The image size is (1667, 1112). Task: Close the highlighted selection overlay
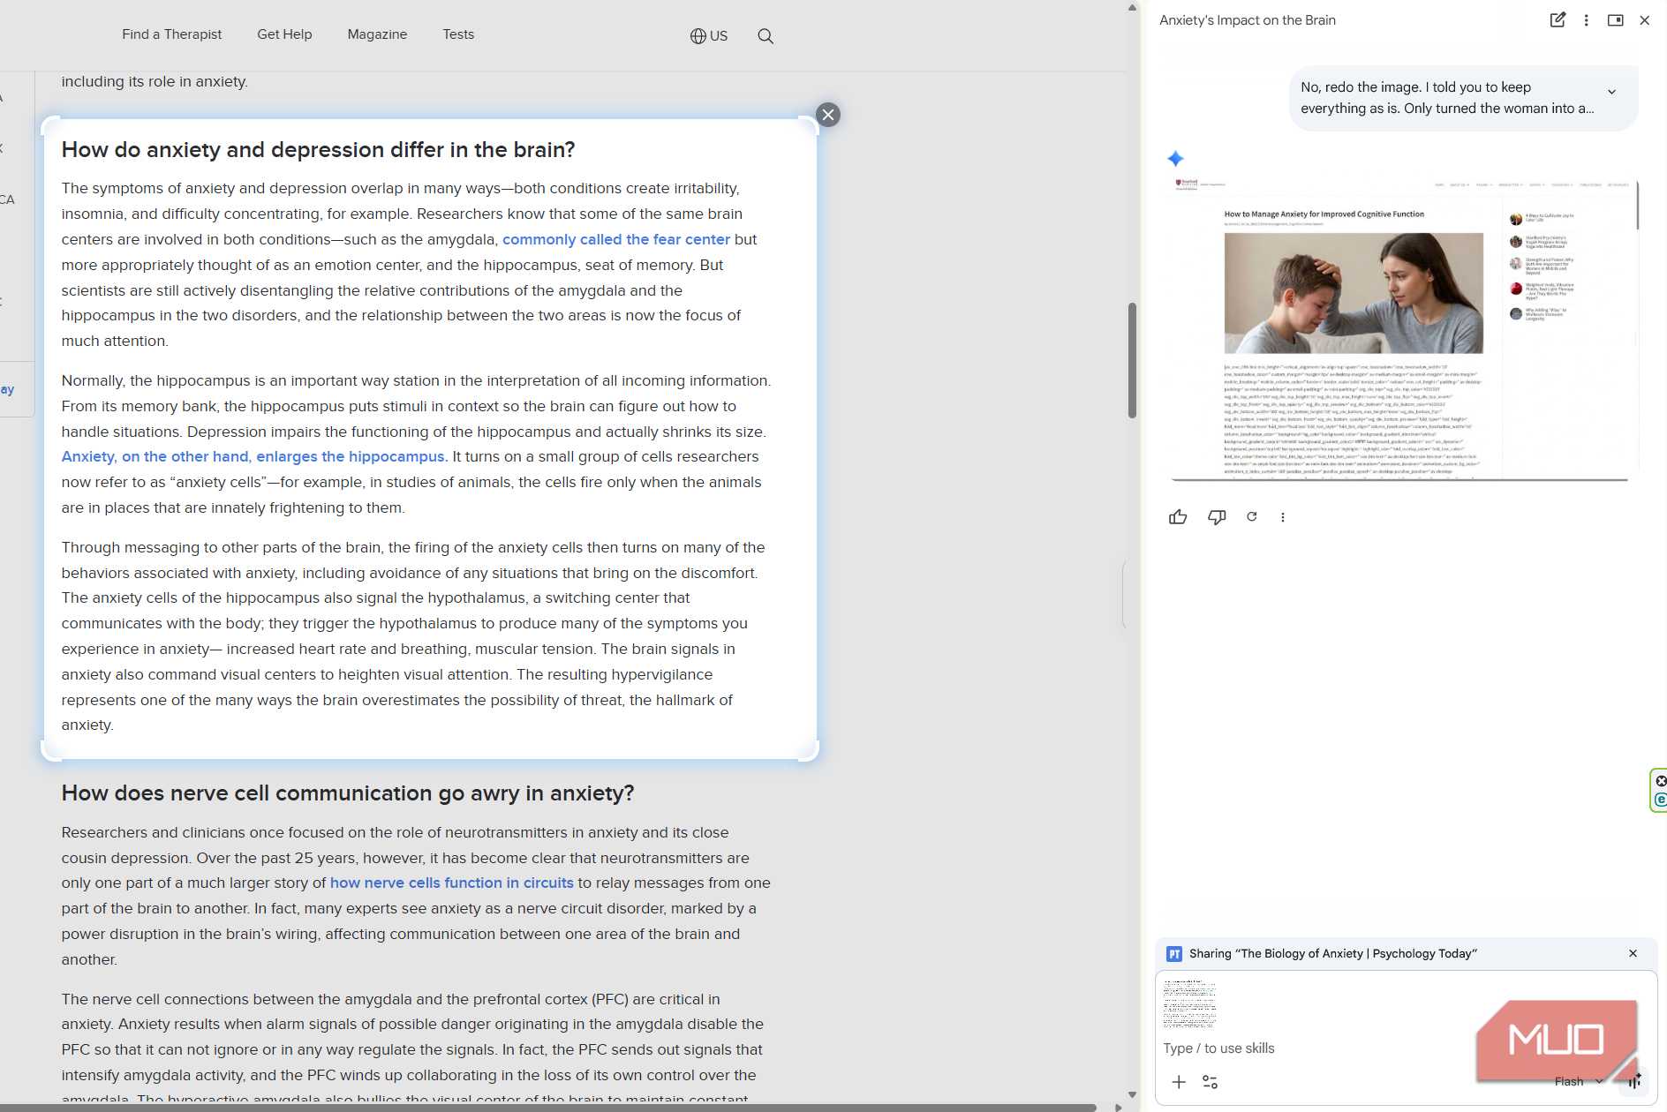click(827, 115)
